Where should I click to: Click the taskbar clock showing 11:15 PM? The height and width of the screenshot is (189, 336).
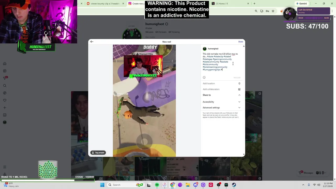click(328, 185)
